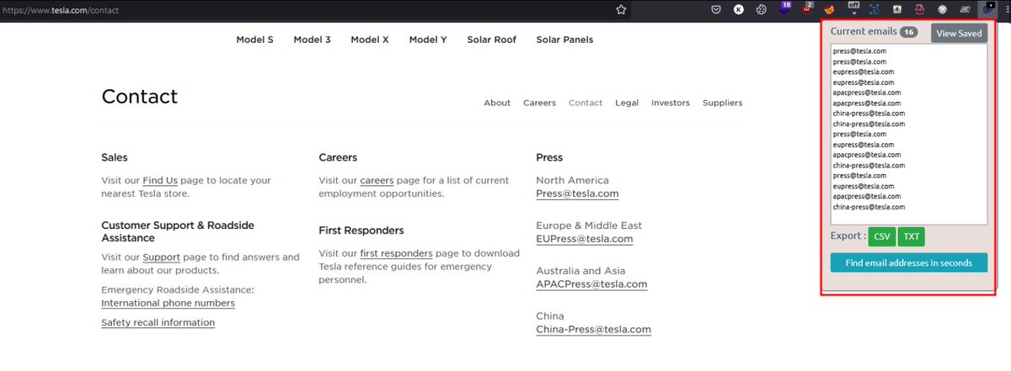Image resolution: width=1011 pixels, height=371 pixels.
Task: Open the Safety recall information link
Action: coord(158,322)
